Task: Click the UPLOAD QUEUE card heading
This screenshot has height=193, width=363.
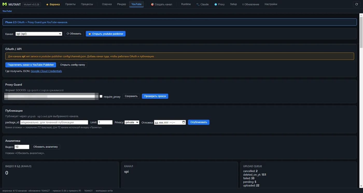Action: click(253, 166)
